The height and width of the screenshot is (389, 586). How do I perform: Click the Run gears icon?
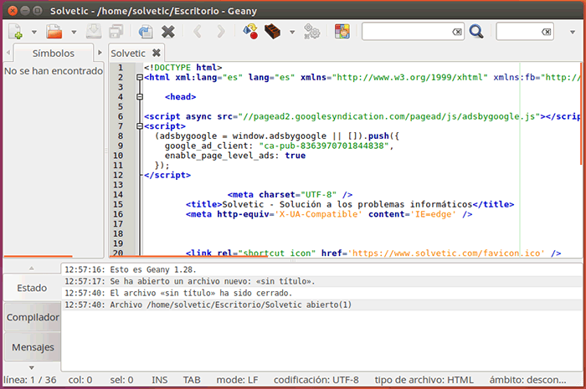point(311,32)
